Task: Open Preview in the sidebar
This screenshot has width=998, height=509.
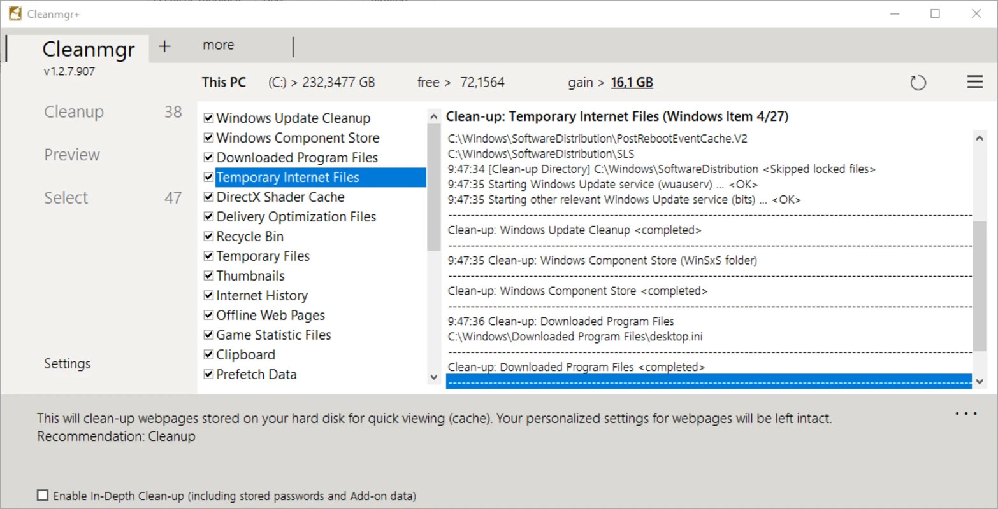Action: coord(72,155)
